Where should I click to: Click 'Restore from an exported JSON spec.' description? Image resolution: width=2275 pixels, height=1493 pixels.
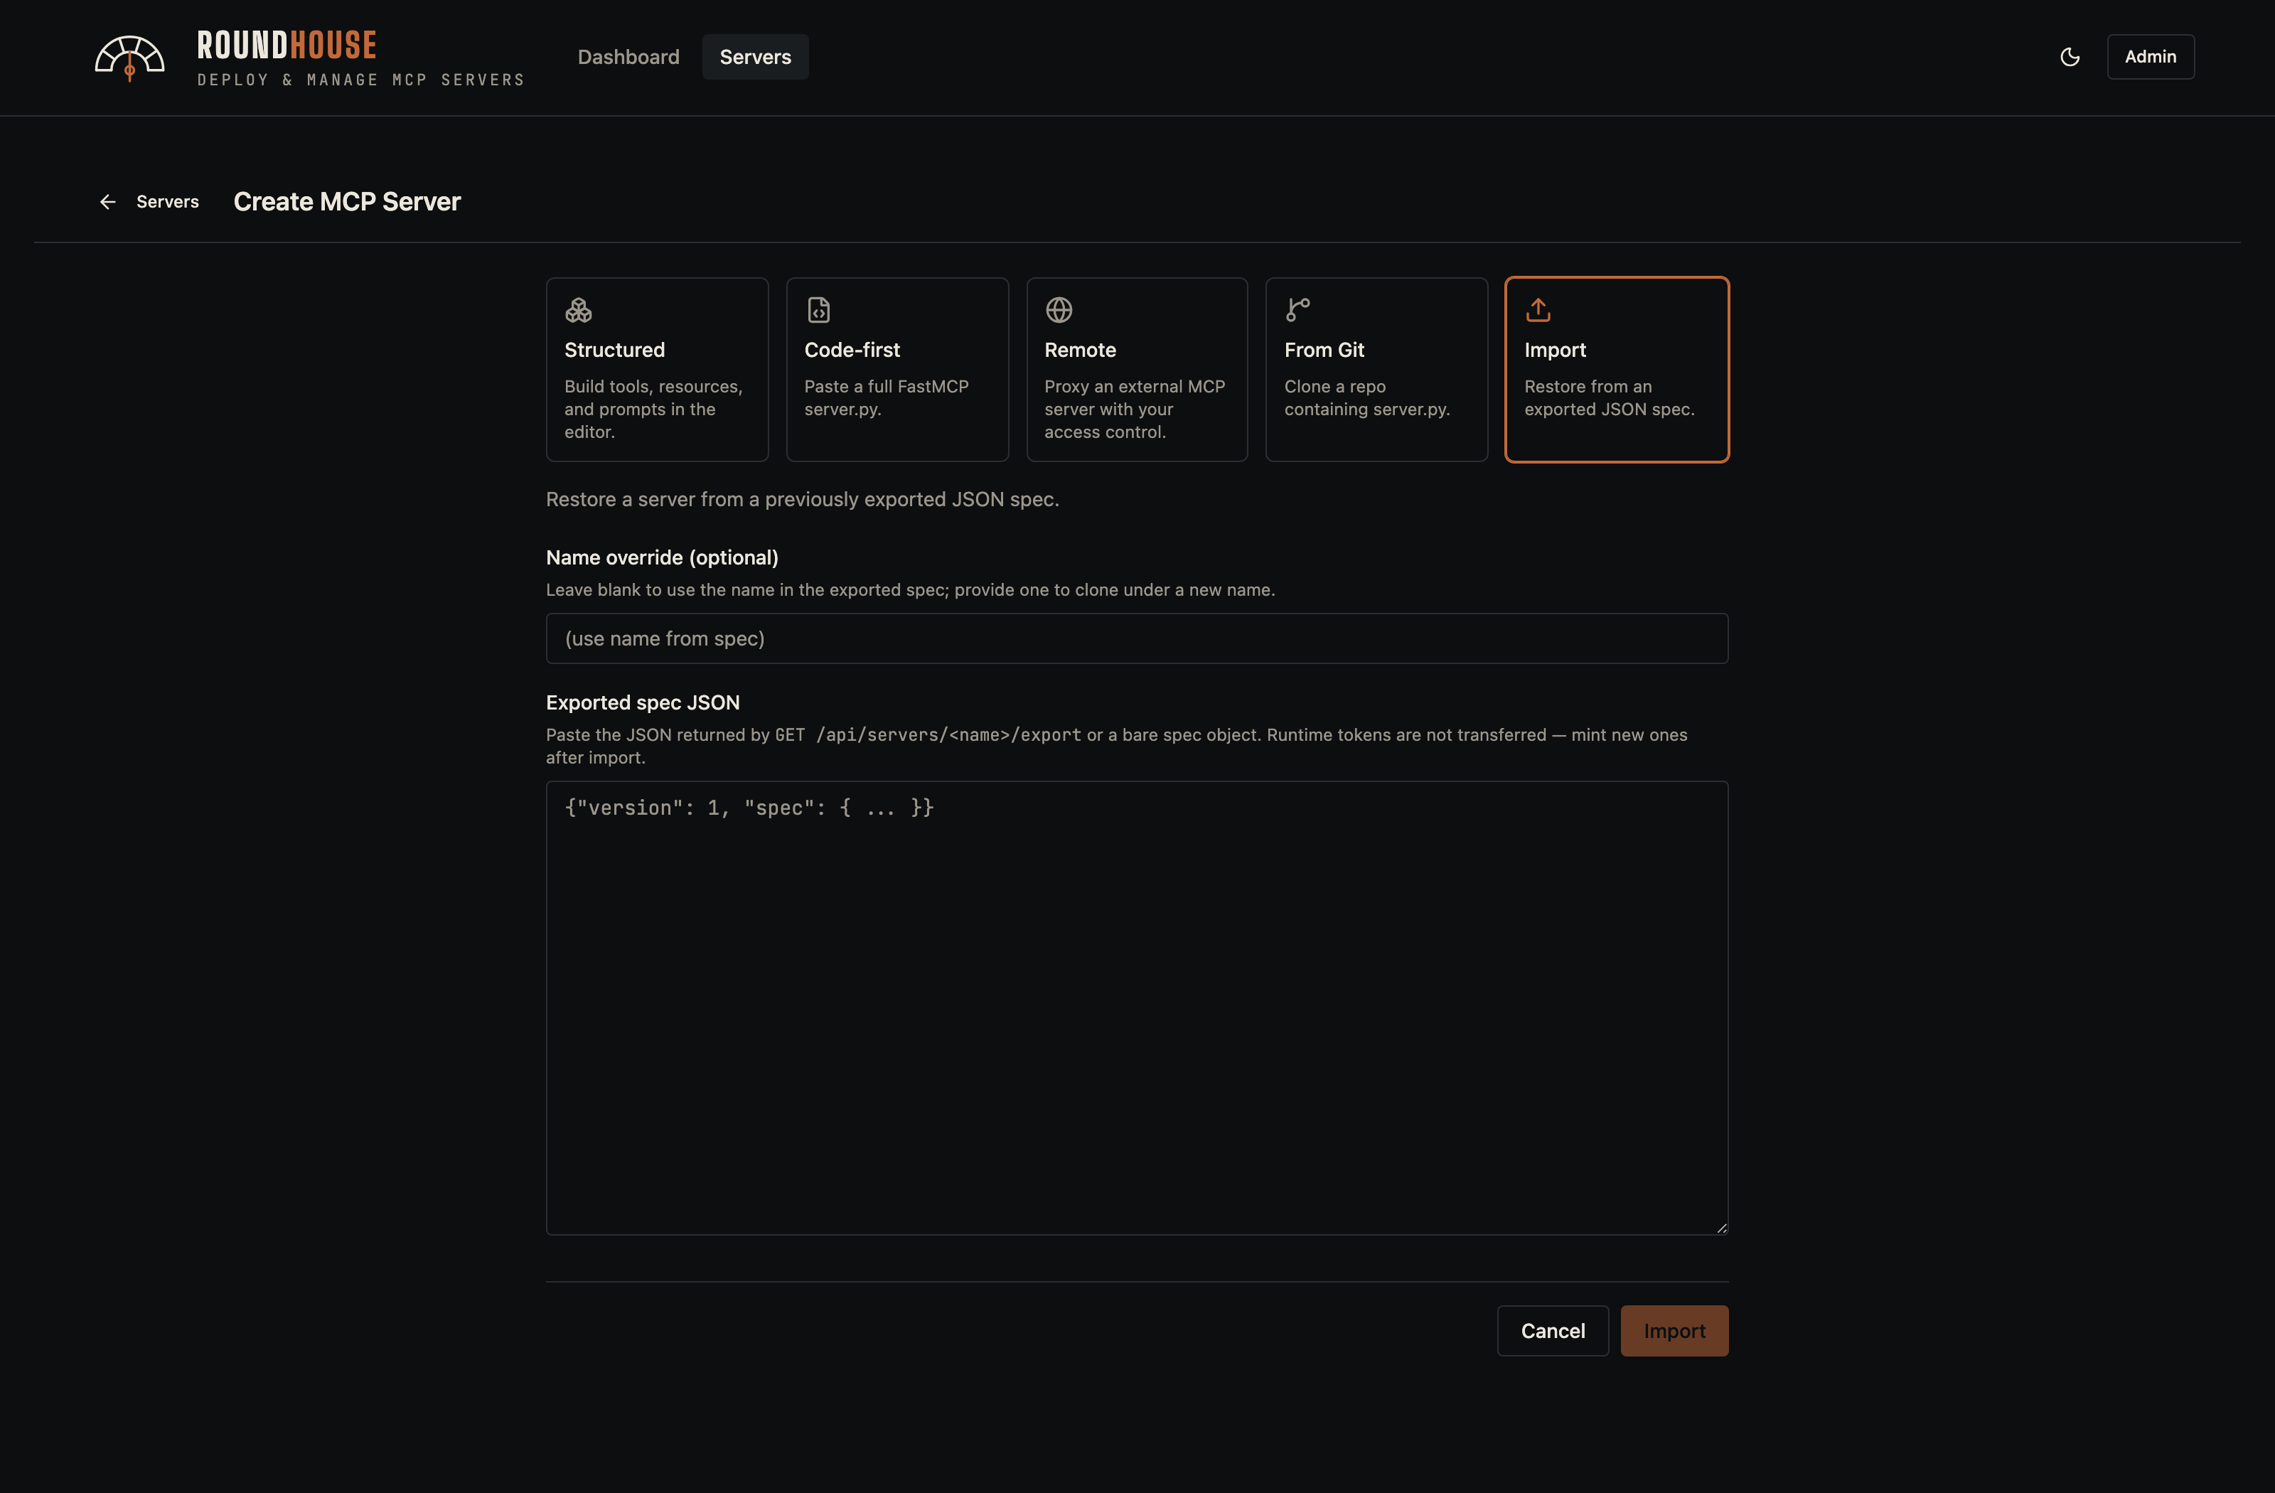click(x=1610, y=397)
